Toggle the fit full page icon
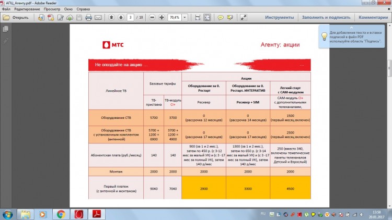 [207, 17]
